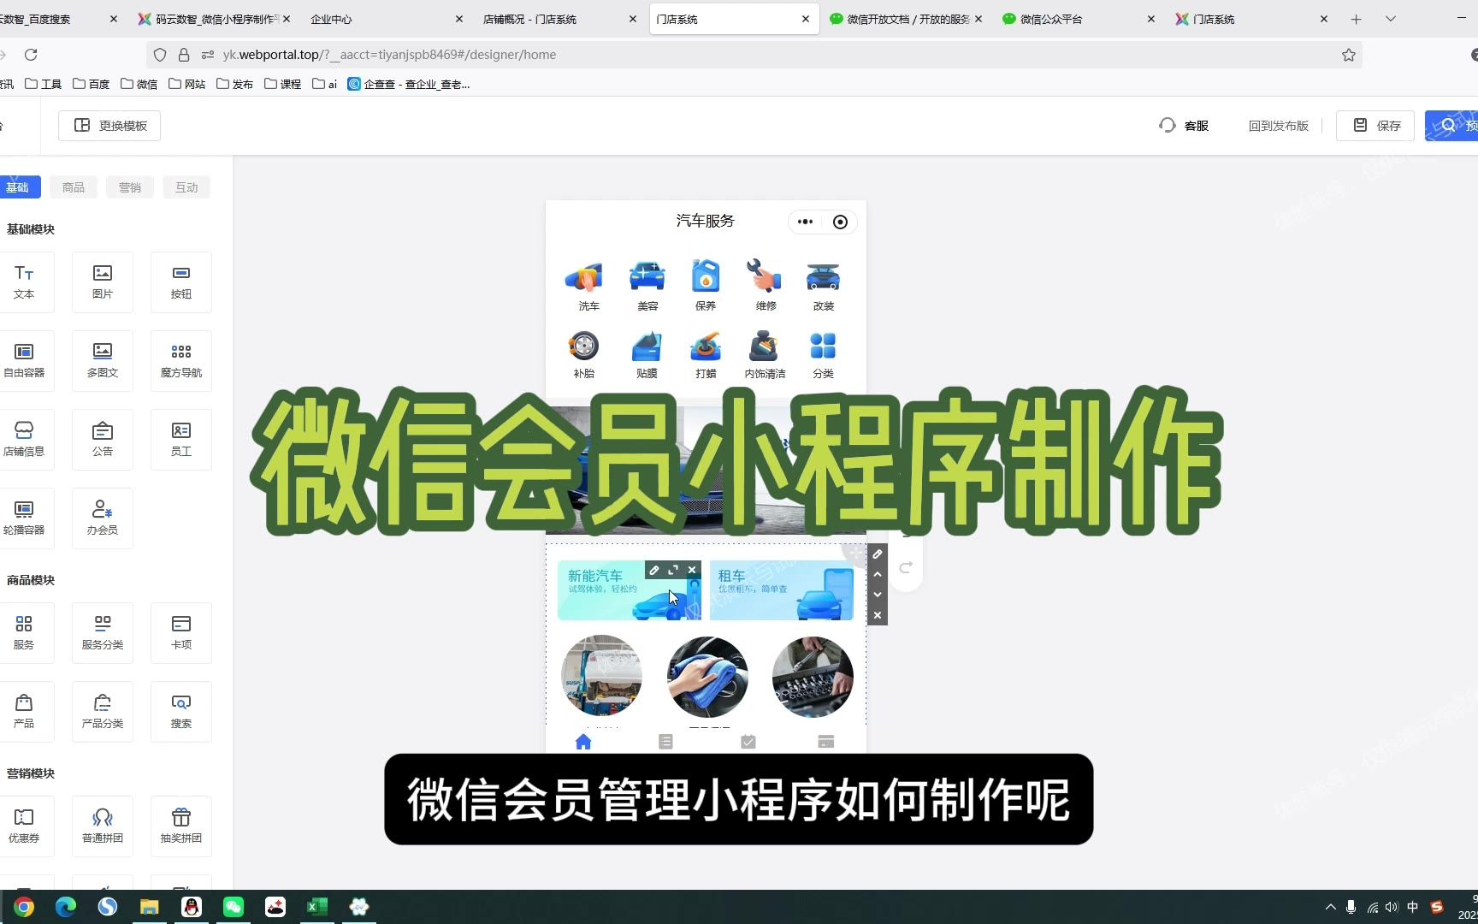Select the 租车 banner thumbnail
Viewport: 1478px width, 924px height.
[x=782, y=590]
